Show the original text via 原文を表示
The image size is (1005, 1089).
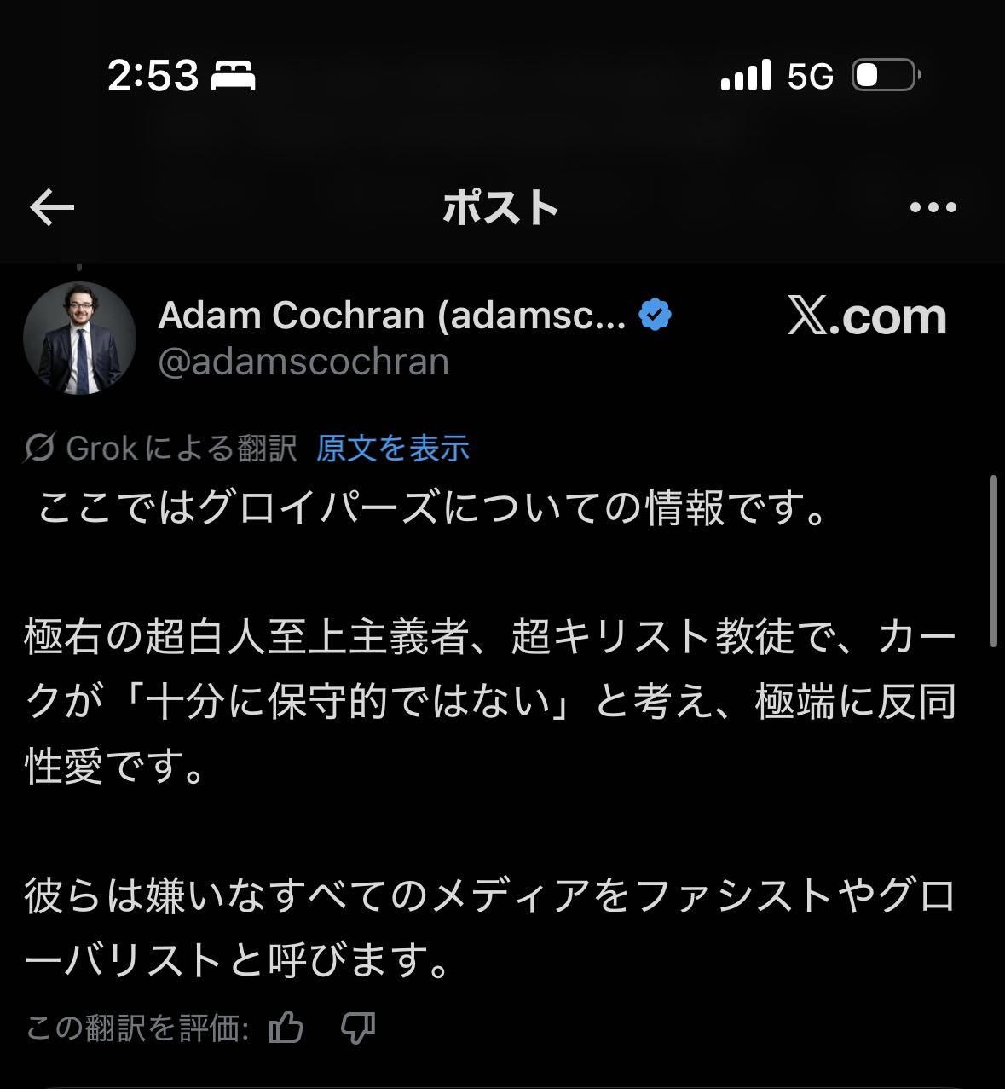point(393,448)
